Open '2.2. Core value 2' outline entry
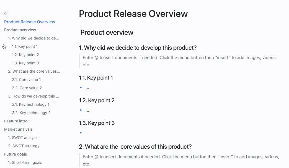The image size is (289, 168). coord(27,88)
